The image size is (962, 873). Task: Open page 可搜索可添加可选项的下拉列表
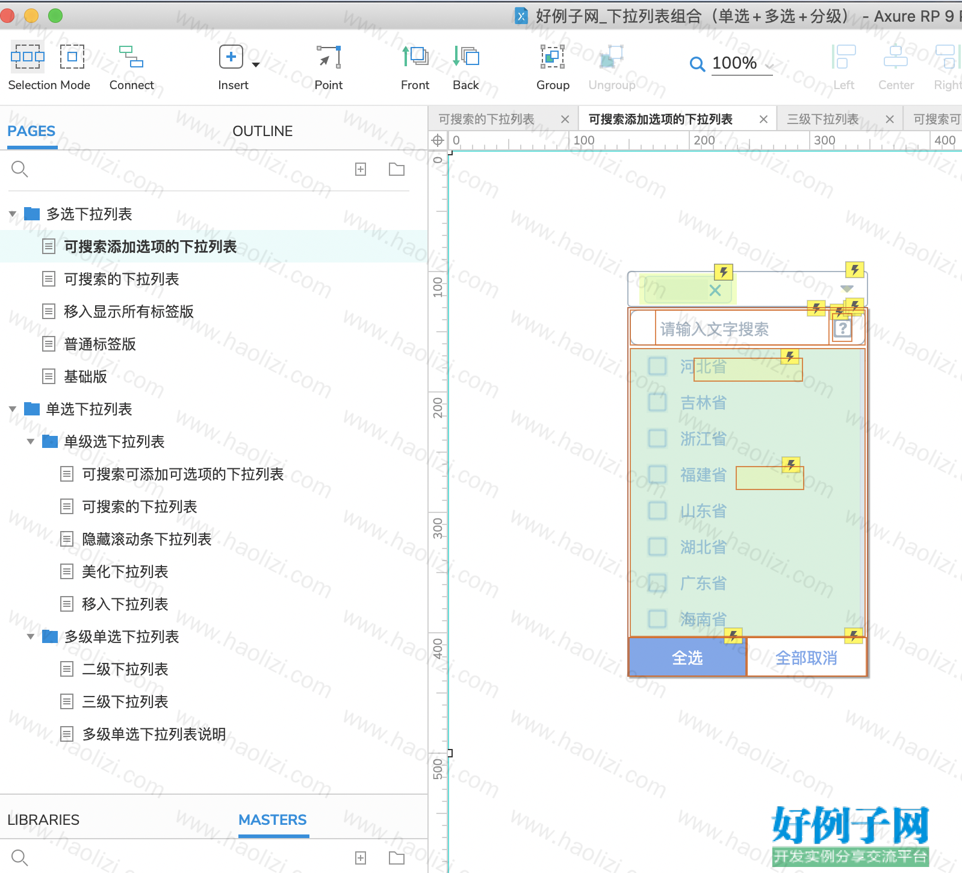183,474
